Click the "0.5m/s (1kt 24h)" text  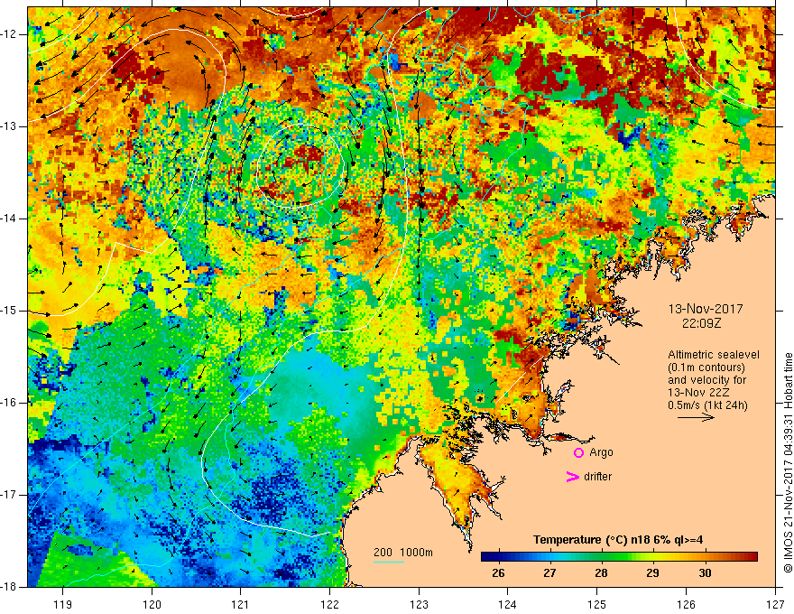pyautogui.click(x=707, y=405)
